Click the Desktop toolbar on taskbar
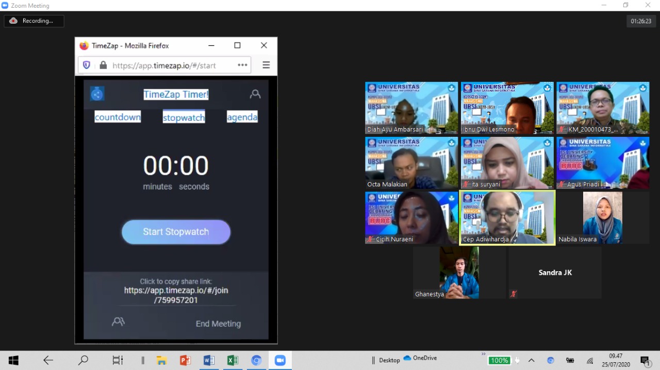The width and height of the screenshot is (660, 370). tap(389, 360)
